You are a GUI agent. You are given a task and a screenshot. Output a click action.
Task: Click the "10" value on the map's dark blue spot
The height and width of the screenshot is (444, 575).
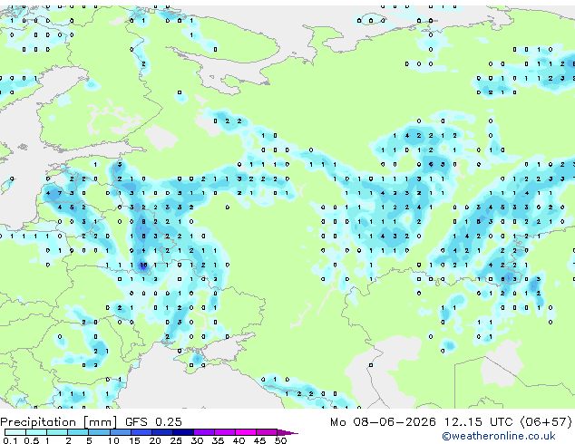tap(143, 265)
